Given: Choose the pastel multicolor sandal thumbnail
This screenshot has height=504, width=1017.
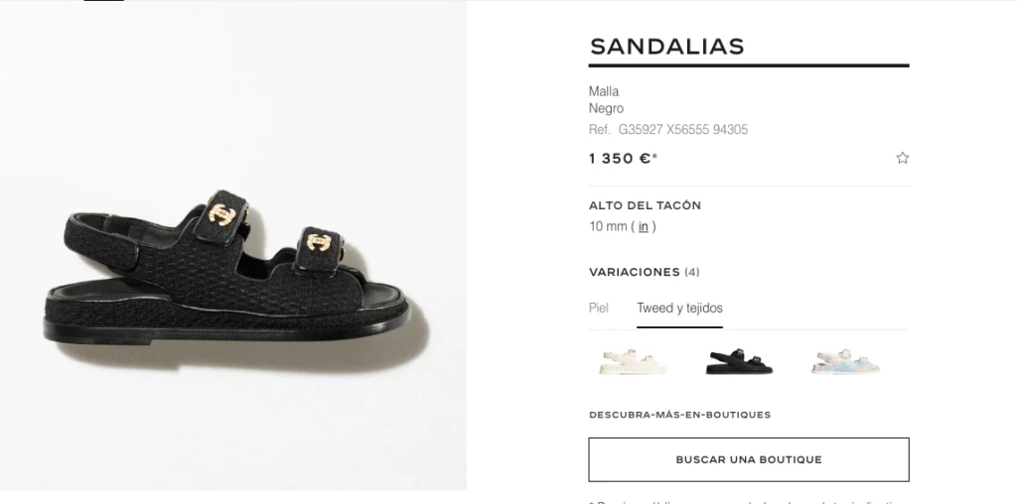Looking at the screenshot, I should 846,361.
